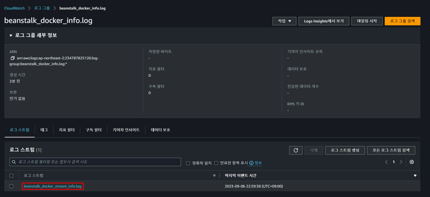
Task: Enable the 만료된 항목 표시 checkbox
Action: tap(216, 163)
